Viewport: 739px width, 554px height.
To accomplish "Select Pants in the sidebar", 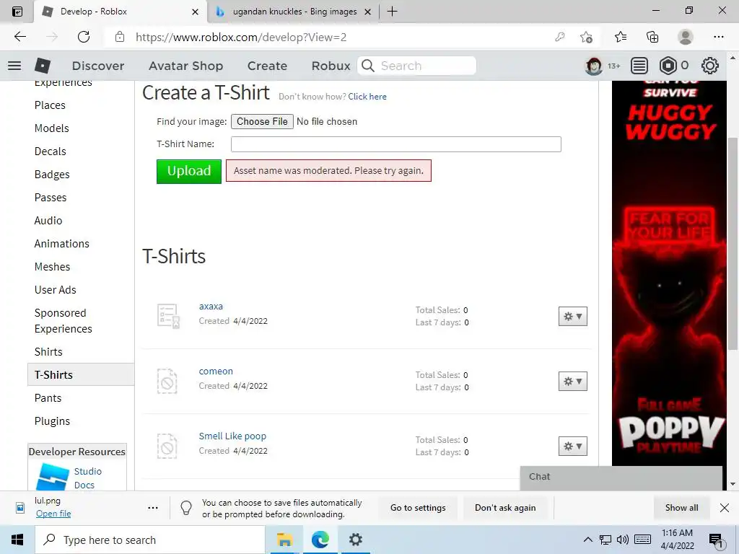I will (x=48, y=398).
